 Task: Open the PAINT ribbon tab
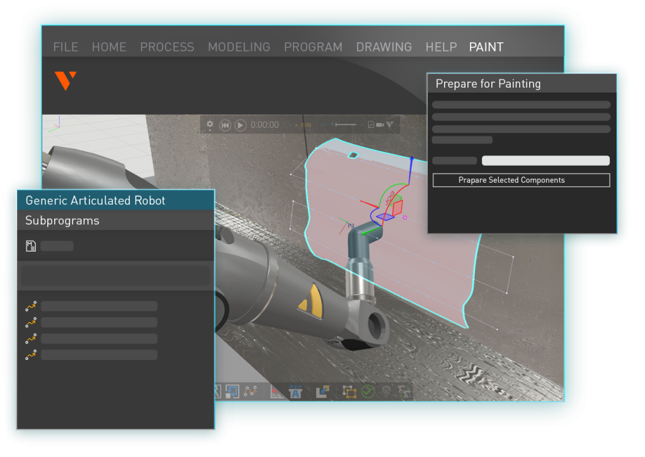(x=486, y=47)
